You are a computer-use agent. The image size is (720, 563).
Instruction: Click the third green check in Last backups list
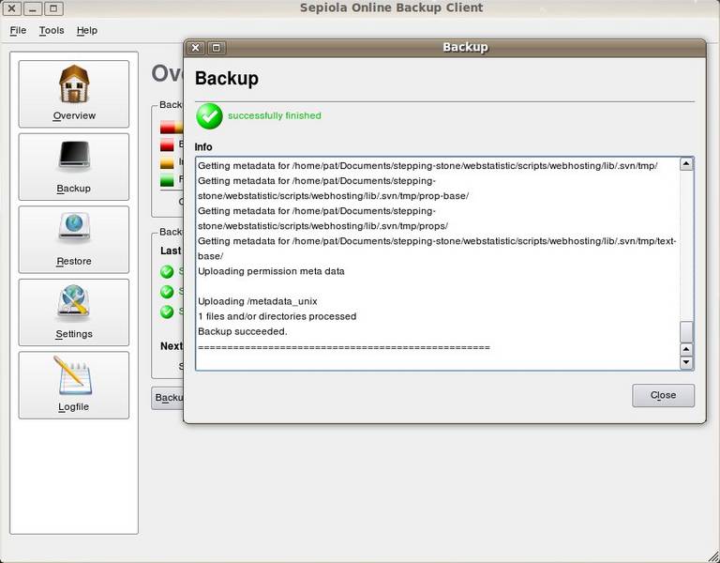(167, 312)
